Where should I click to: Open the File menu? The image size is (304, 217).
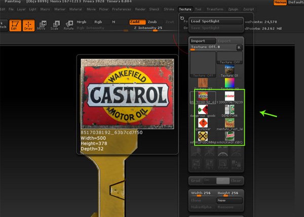pos(11,9)
